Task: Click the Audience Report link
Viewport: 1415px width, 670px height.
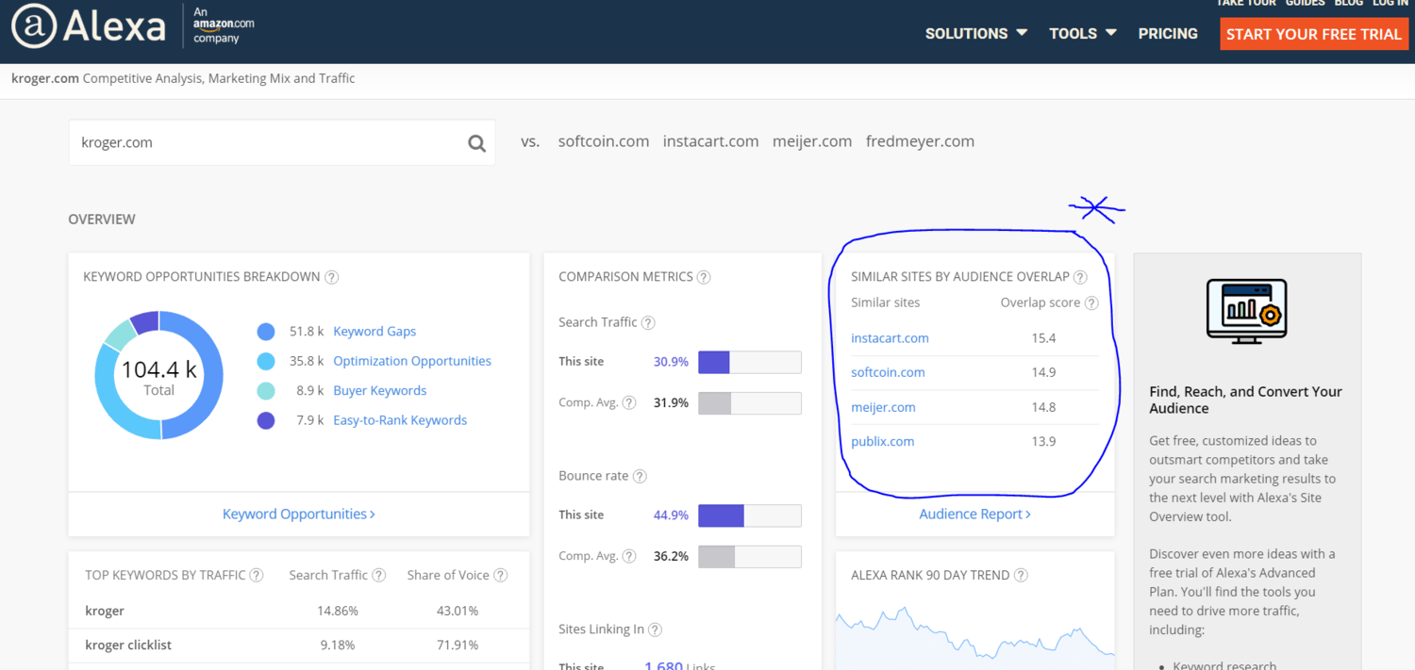Action: click(974, 514)
